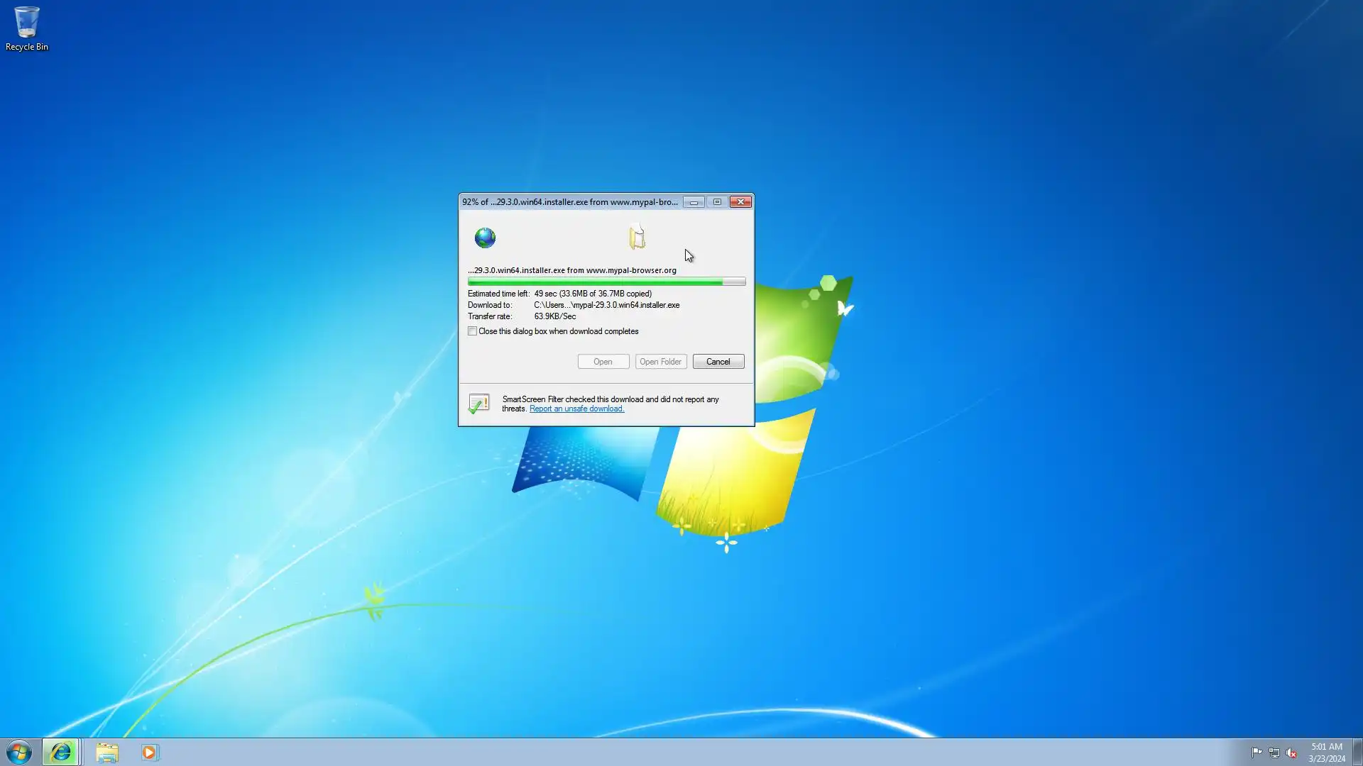The width and height of the screenshot is (1363, 766).
Task: Click the SmartScreen Filter checkmark icon
Action: pyautogui.click(x=479, y=404)
